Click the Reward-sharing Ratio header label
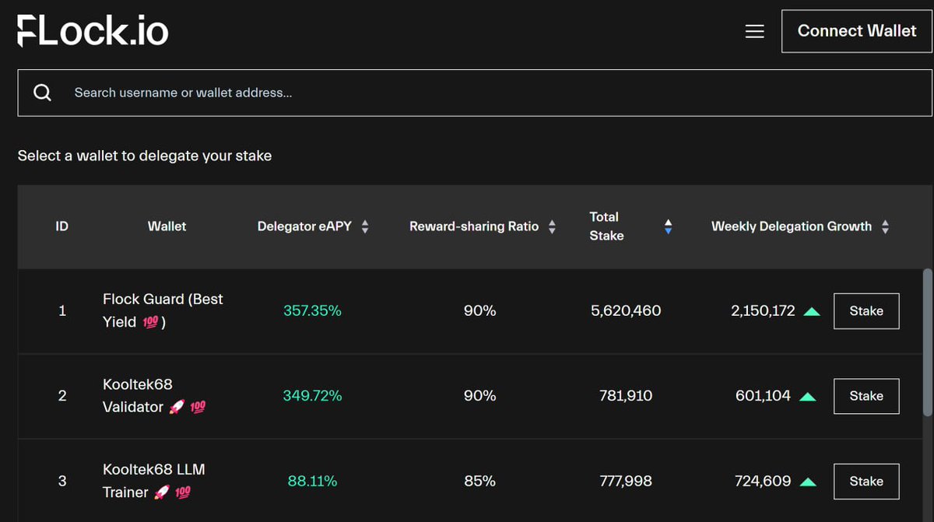934x522 pixels. click(x=474, y=226)
